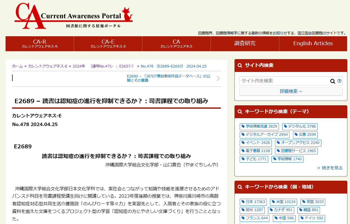The image size is (350, 224).
Task: Expand theme keywords with 続きを見る
Action: (330, 168)
